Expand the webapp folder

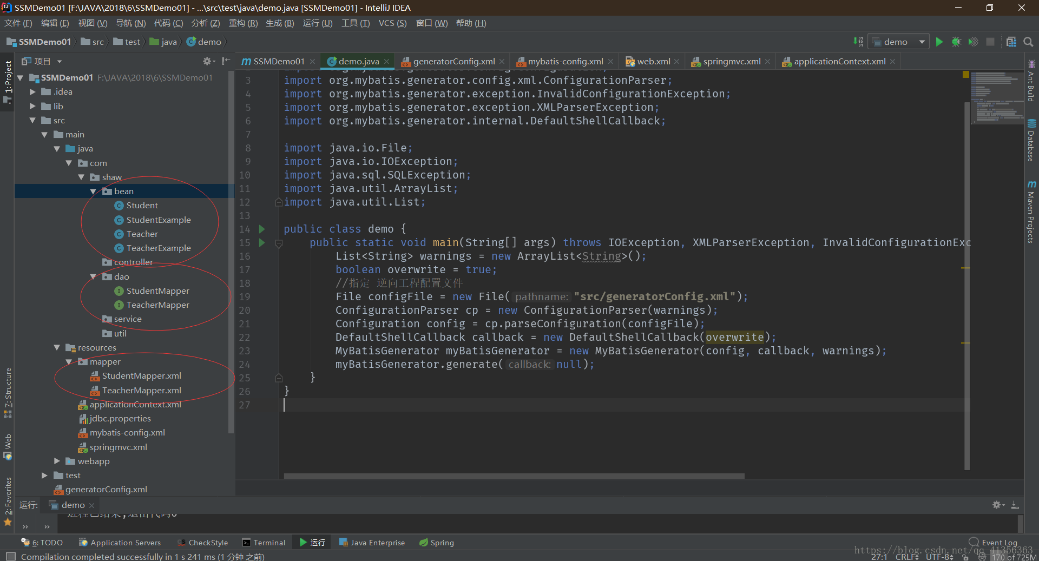(x=57, y=461)
